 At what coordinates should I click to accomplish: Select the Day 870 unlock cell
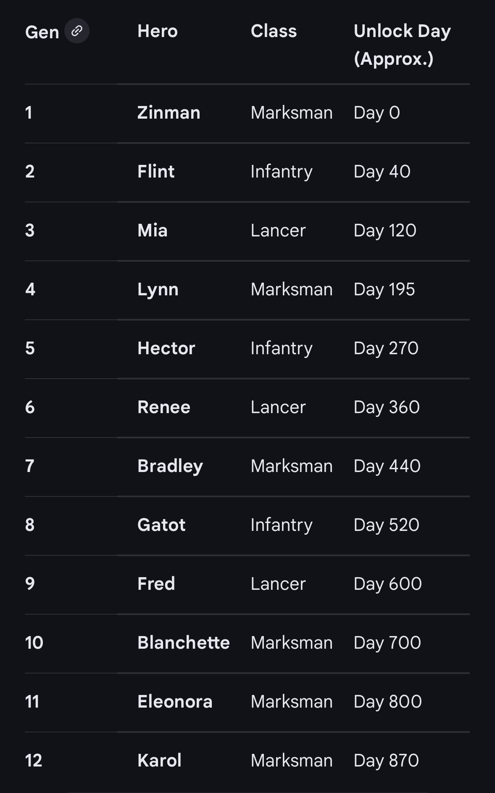point(386,761)
